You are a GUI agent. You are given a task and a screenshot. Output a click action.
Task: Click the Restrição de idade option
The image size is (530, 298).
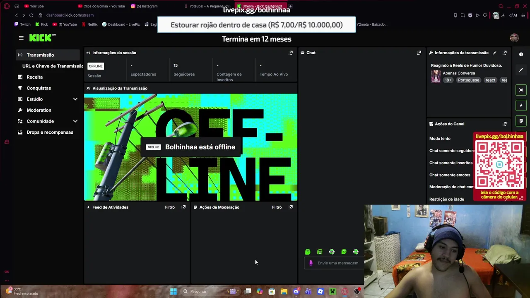coord(447,199)
